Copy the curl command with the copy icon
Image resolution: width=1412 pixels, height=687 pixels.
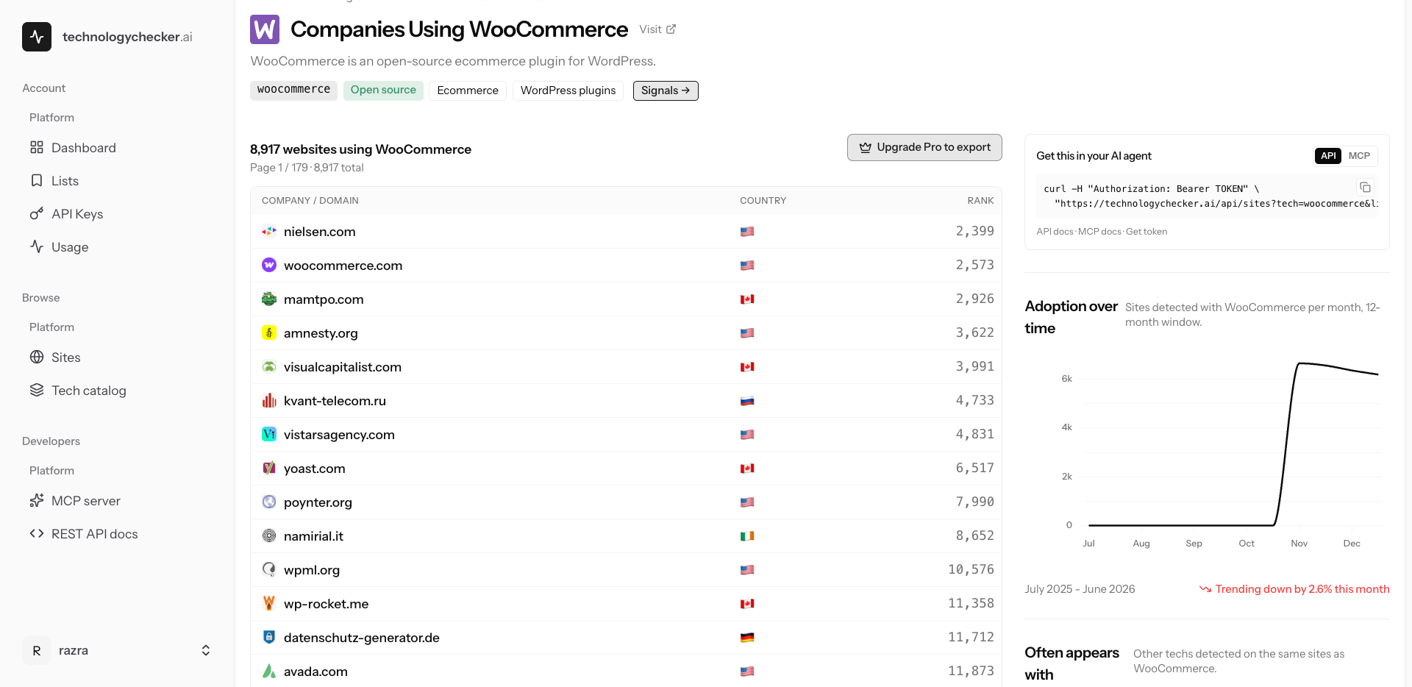1365,188
